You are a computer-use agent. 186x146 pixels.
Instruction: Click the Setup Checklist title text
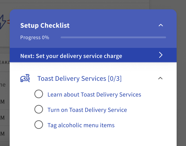click(x=45, y=25)
